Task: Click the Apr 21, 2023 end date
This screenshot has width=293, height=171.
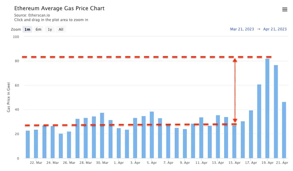Action: point(274,29)
